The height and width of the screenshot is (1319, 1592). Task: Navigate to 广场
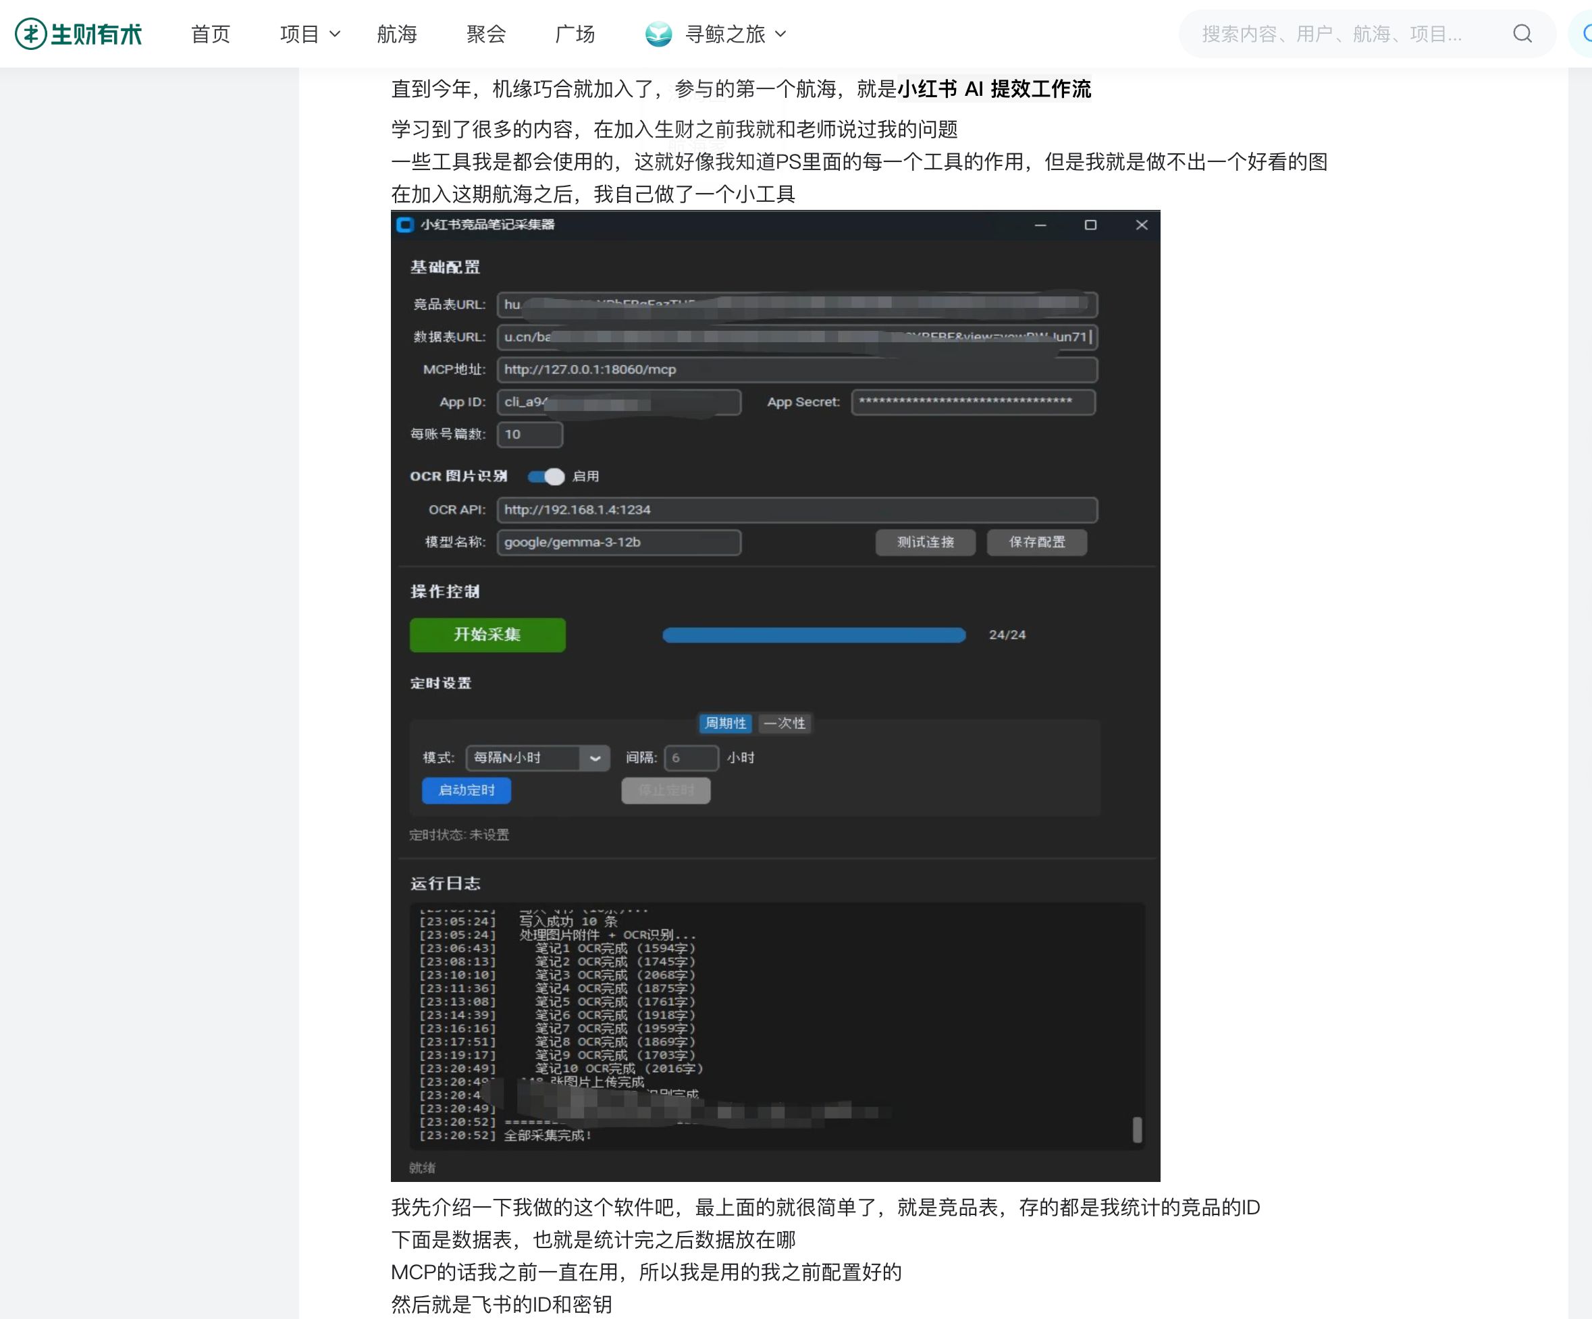575,34
